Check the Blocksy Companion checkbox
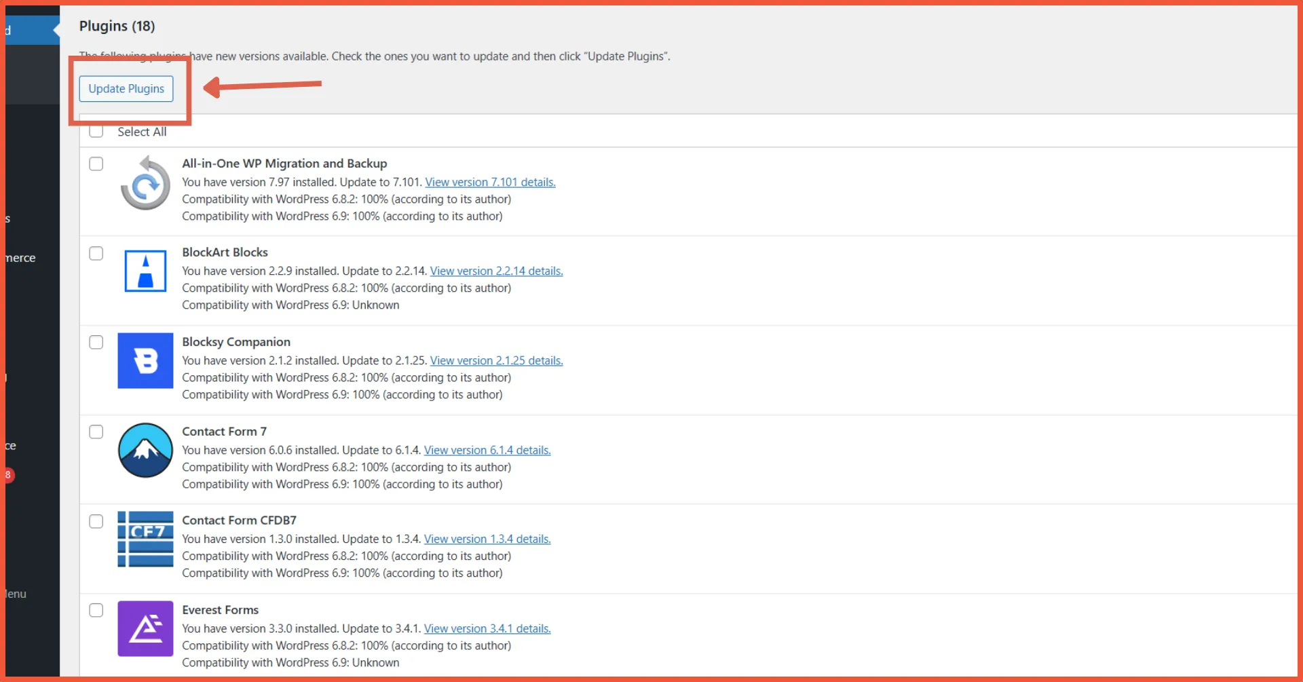The height and width of the screenshot is (682, 1303). point(96,342)
